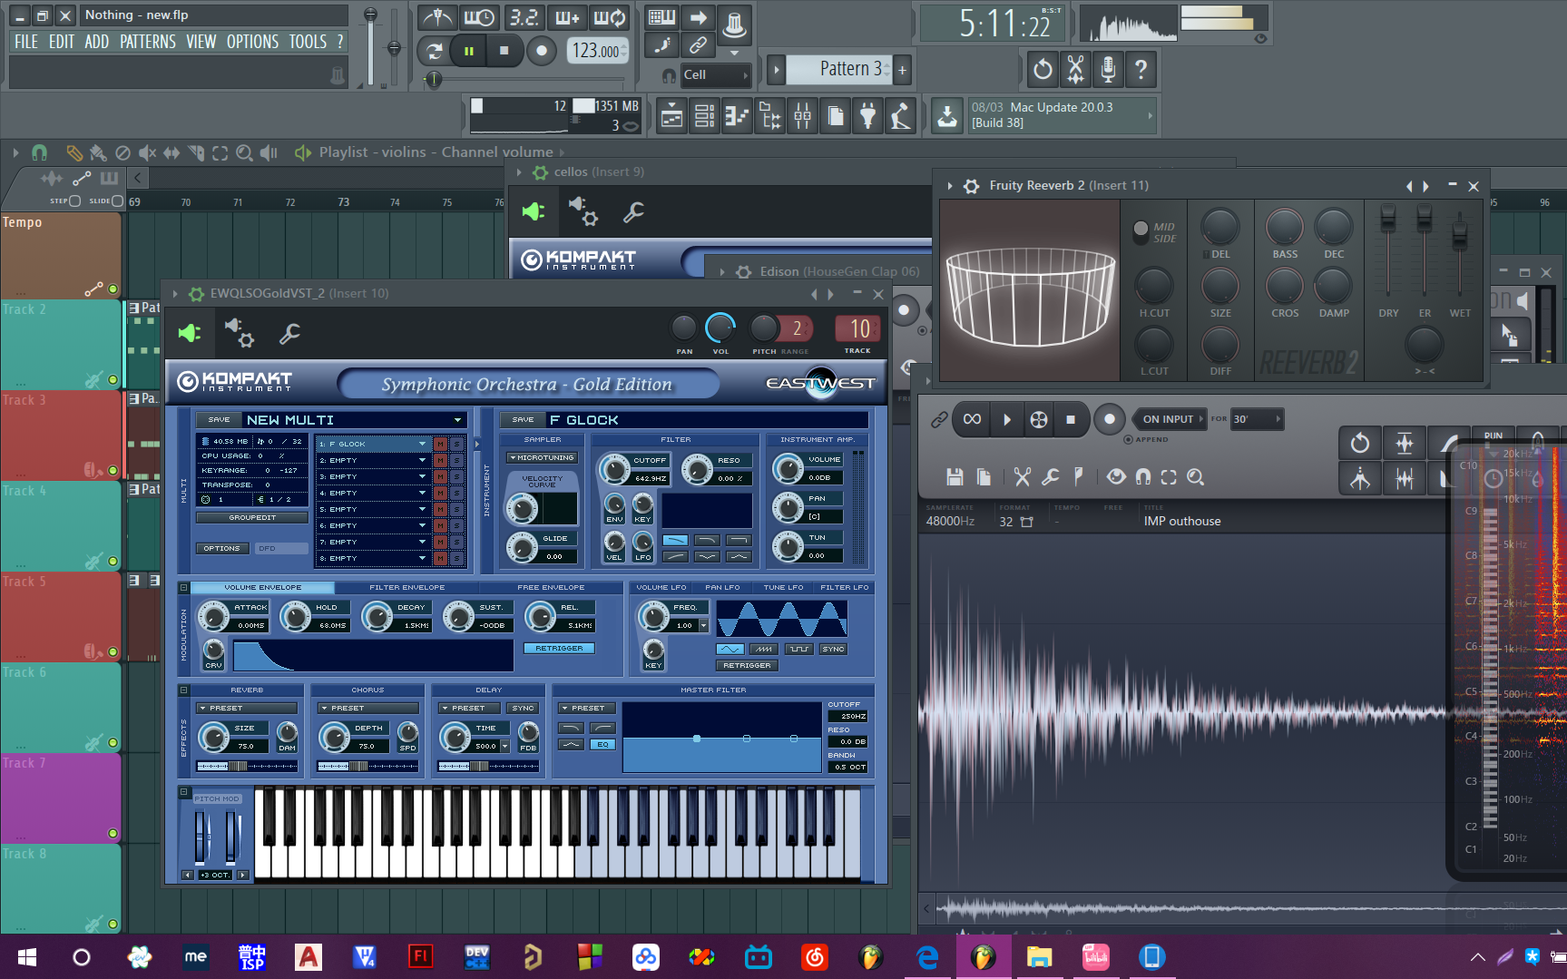Toggle song/pattern loop mode button
This screenshot has width=1567, height=979.
point(435,52)
